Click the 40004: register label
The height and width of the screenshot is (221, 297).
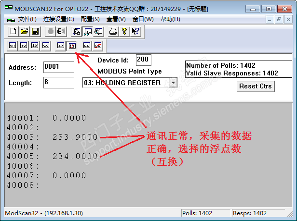click(23, 147)
